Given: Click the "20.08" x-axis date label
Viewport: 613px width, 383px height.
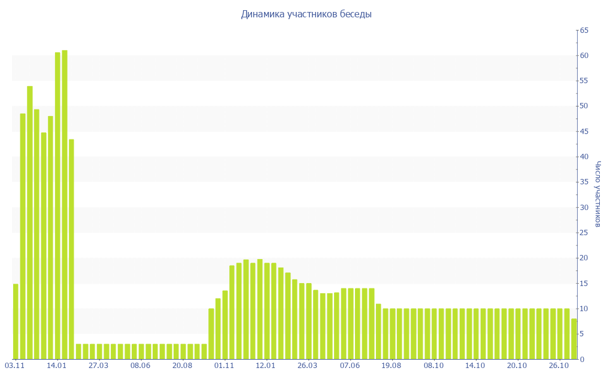Looking at the screenshot, I should point(182,366).
